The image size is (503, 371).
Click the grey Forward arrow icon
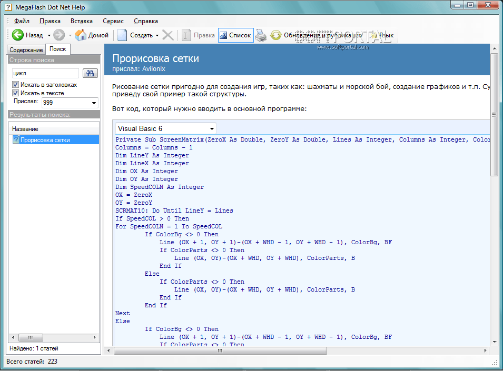point(59,35)
